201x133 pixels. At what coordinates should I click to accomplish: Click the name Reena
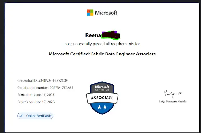(x=93, y=35)
